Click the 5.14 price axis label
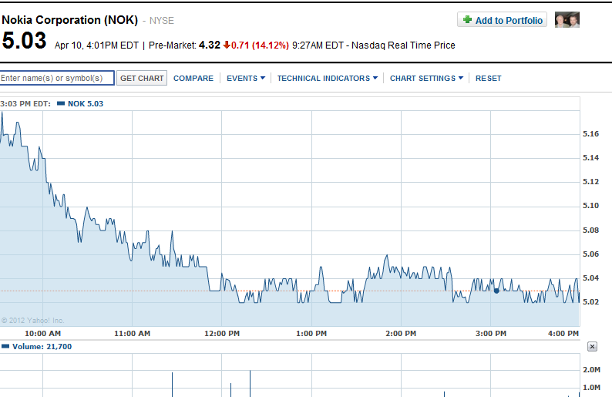This screenshot has width=612, height=397. [590, 158]
